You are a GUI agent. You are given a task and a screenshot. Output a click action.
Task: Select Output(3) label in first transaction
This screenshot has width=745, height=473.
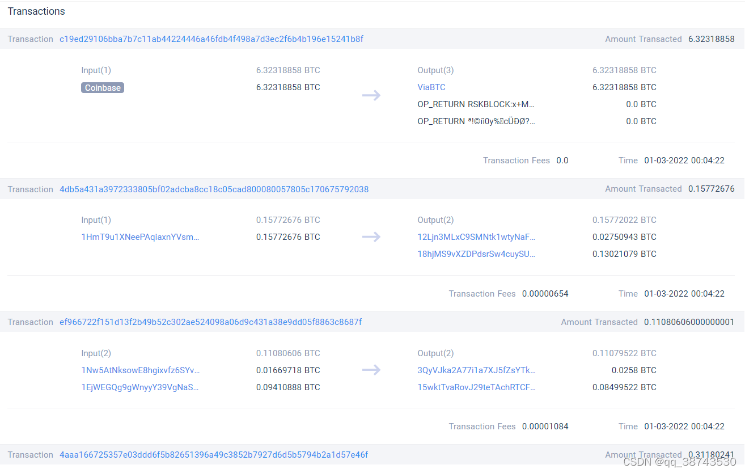(x=435, y=70)
